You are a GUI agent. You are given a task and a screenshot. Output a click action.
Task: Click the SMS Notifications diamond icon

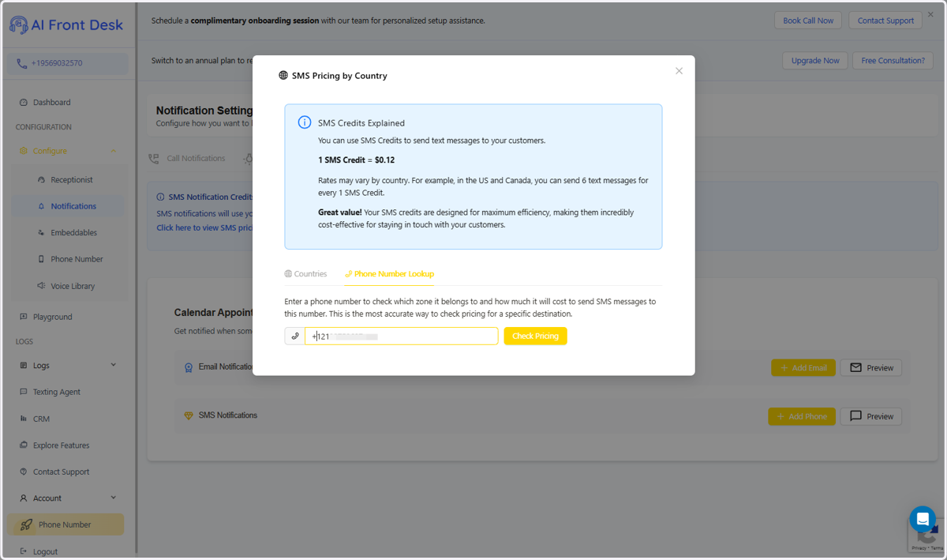coord(189,415)
